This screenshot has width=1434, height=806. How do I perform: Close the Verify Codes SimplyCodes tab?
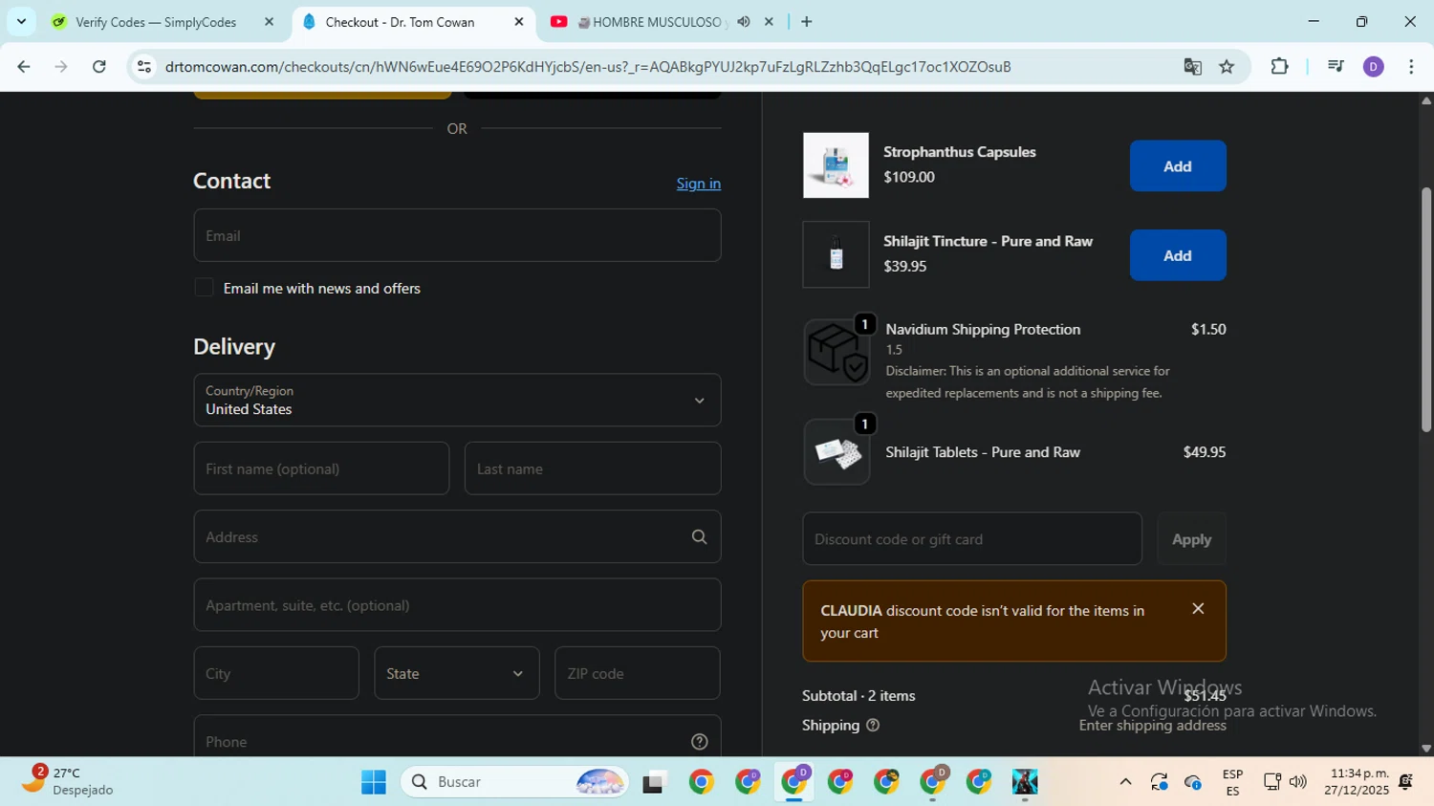click(269, 21)
